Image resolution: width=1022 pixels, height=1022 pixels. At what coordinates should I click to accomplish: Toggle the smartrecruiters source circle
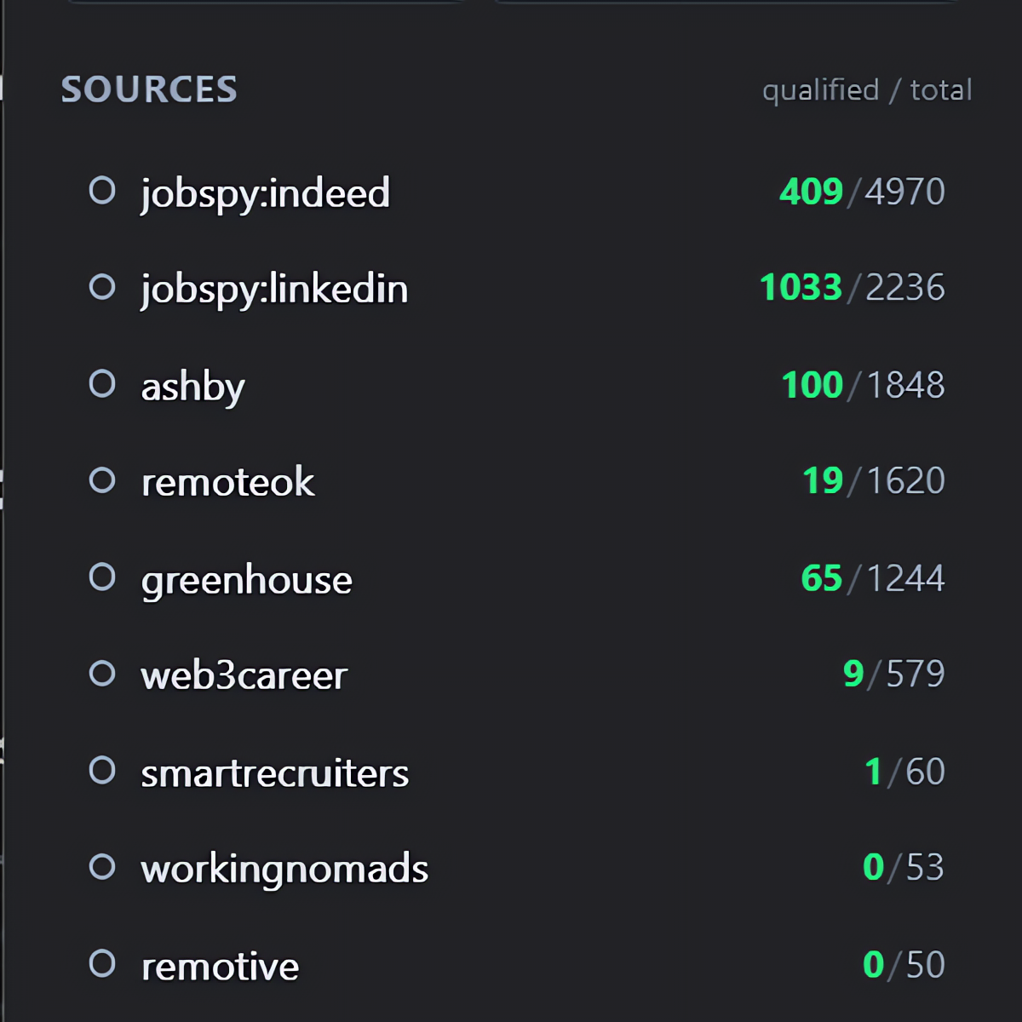(102, 771)
